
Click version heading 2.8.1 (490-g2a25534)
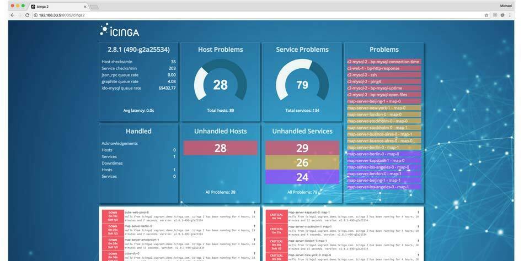[x=138, y=50]
